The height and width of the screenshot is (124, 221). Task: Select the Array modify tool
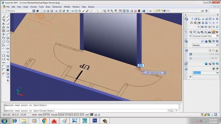click(x=3, y=31)
